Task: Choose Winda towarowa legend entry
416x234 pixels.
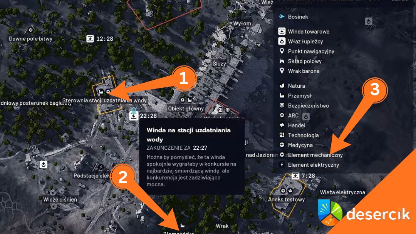Action: (304, 32)
